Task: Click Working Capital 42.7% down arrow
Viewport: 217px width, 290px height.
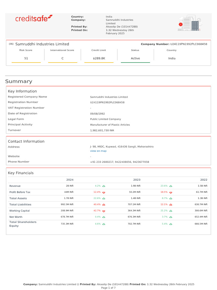Action: point(103,211)
